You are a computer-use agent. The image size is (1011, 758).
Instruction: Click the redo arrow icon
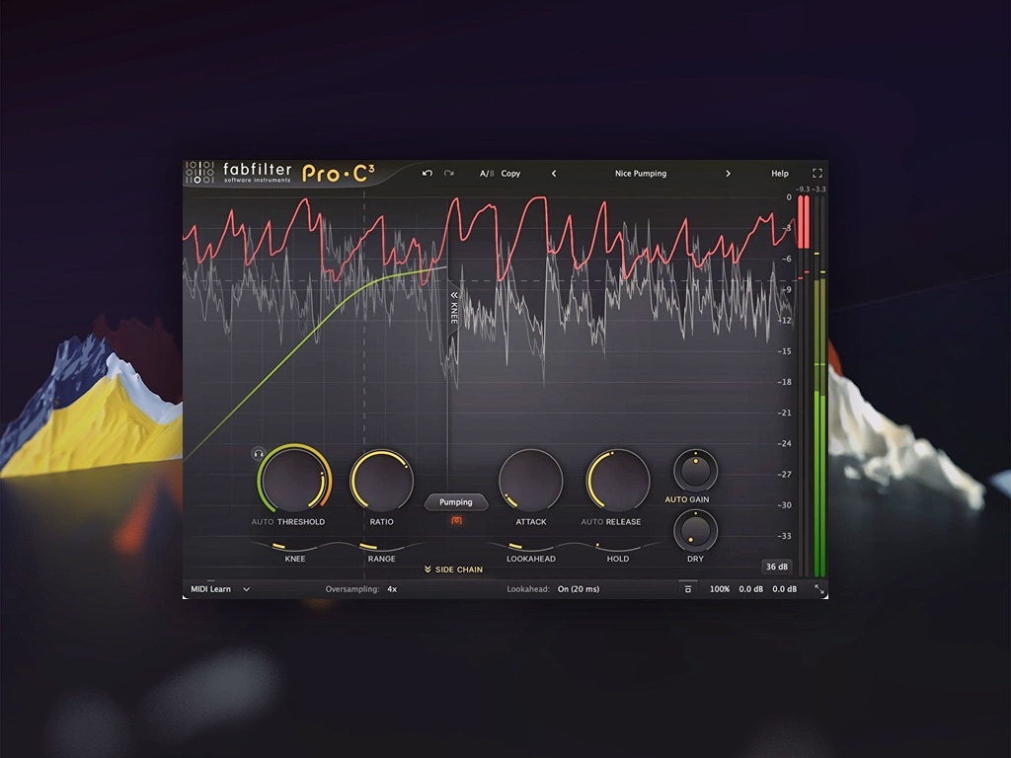click(x=448, y=174)
